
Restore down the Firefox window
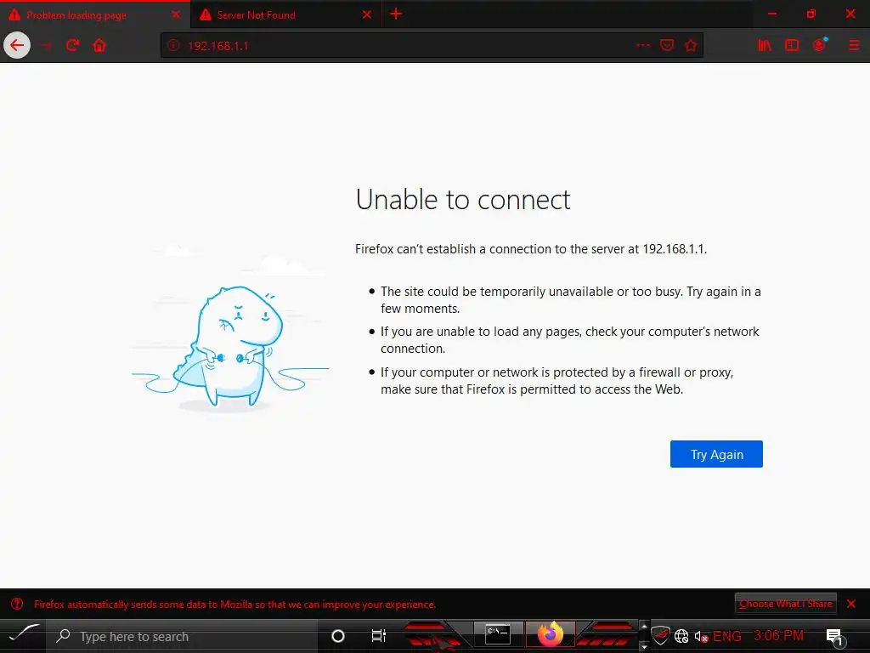[x=811, y=14]
